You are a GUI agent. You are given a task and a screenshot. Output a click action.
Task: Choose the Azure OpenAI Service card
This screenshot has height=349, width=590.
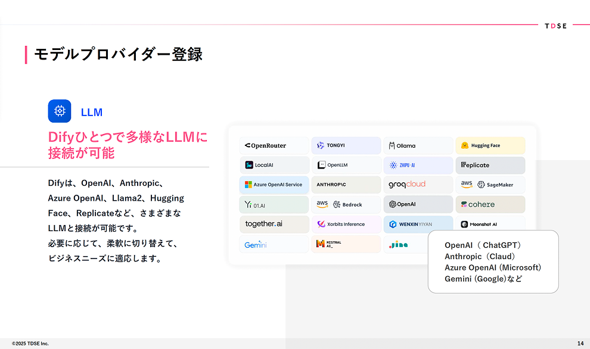pyautogui.click(x=274, y=185)
